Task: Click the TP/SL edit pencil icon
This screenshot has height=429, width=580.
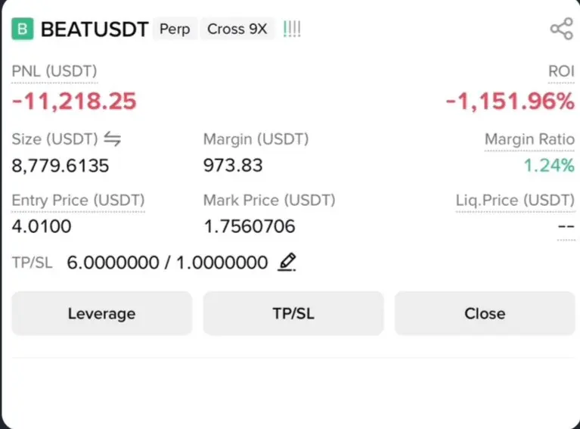Action: pyautogui.click(x=287, y=263)
